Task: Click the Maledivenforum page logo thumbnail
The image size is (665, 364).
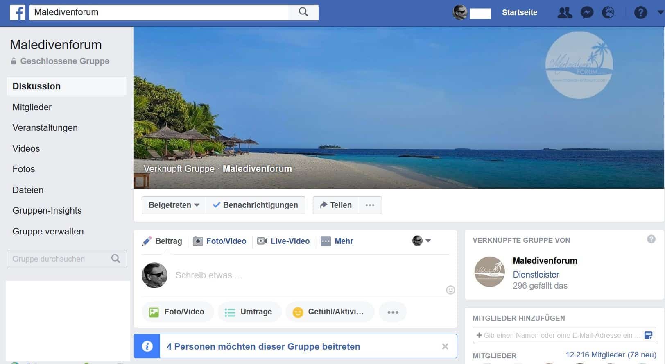Action: tap(490, 272)
